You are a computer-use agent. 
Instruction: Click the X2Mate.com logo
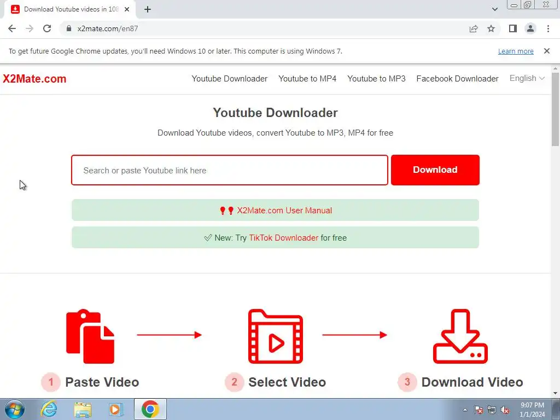click(x=34, y=79)
